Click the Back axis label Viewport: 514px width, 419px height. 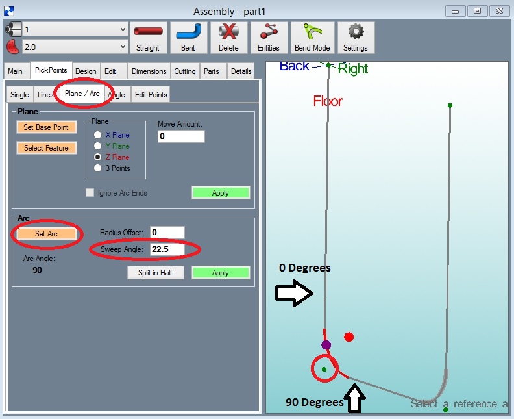(x=294, y=66)
